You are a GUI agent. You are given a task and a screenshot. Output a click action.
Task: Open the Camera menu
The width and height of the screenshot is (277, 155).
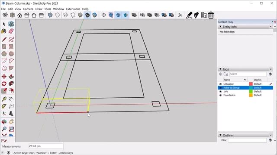[28, 9]
